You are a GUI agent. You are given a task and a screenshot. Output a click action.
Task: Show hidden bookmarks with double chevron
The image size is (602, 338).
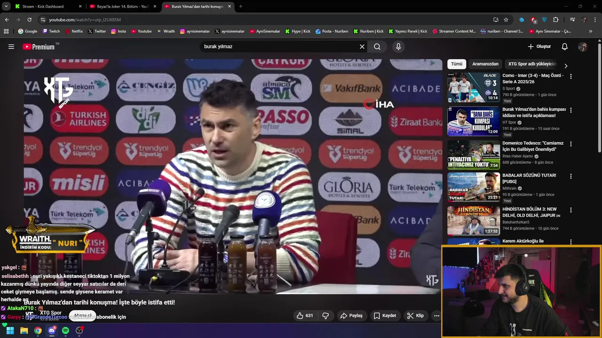(591, 31)
